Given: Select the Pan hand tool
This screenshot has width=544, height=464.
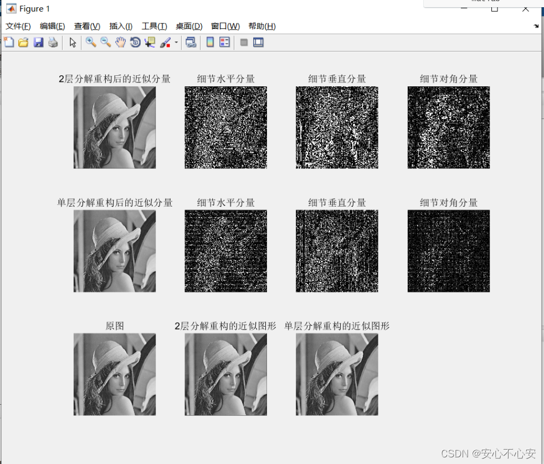Looking at the screenshot, I should [x=120, y=42].
